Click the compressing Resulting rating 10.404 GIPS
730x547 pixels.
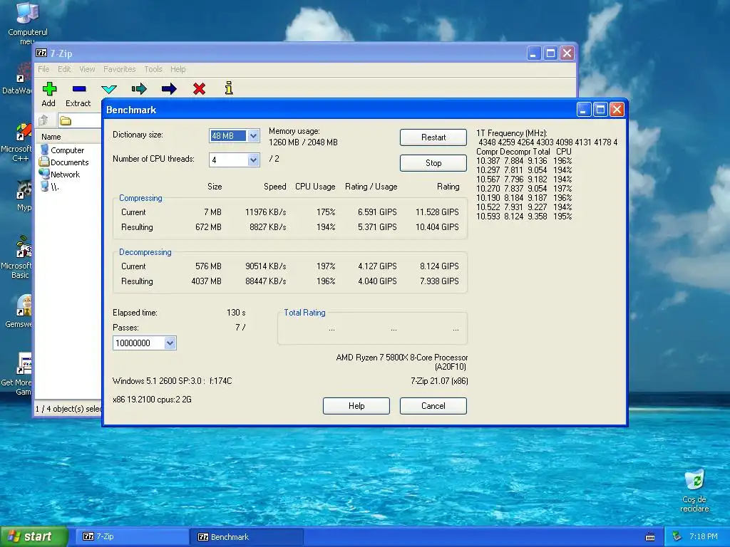tap(437, 227)
